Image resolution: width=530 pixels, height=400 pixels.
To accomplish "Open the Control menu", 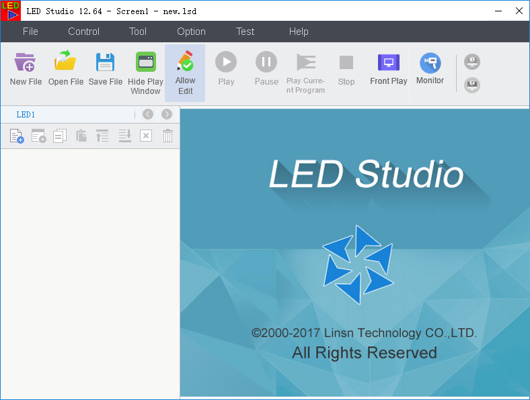I will point(83,32).
